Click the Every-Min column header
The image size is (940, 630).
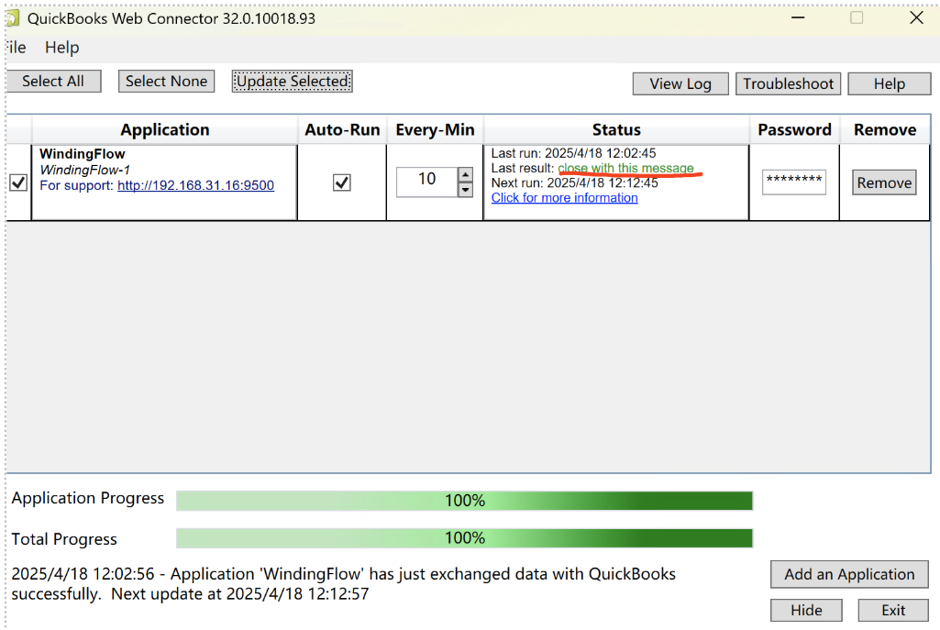[x=436, y=130]
